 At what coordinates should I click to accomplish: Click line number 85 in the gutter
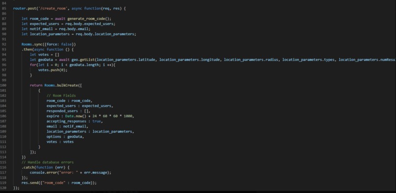4,8
